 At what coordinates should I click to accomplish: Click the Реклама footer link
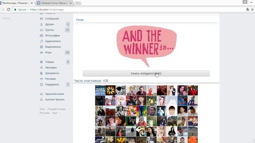tap(45, 113)
